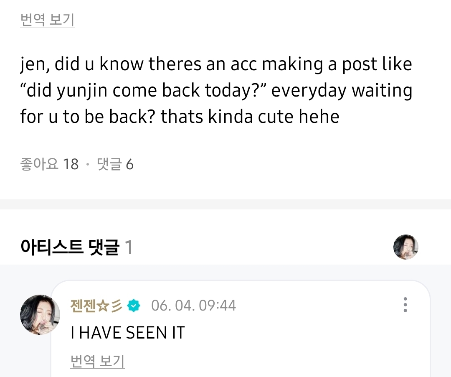Click the 06. 04. 09:44 timestamp
This screenshot has width=451, height=377.
coord(193,306)
